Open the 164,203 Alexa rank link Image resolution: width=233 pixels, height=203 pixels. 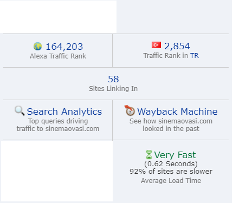click(x=64, y=47)
